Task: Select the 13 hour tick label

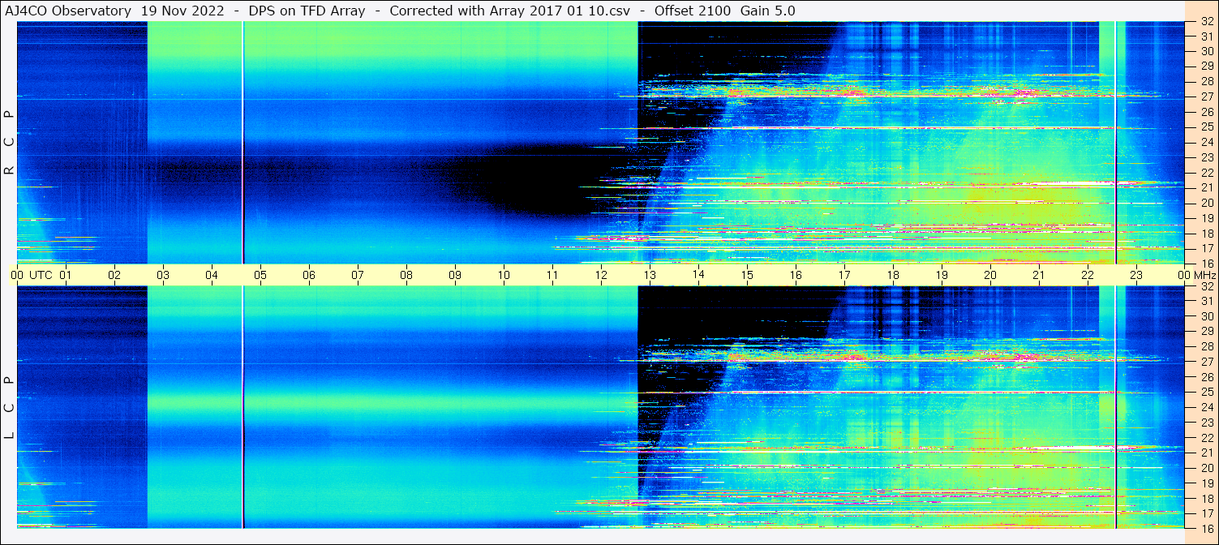Action: (650, 275)
